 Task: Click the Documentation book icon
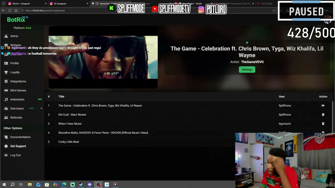[x=6, y=137]
